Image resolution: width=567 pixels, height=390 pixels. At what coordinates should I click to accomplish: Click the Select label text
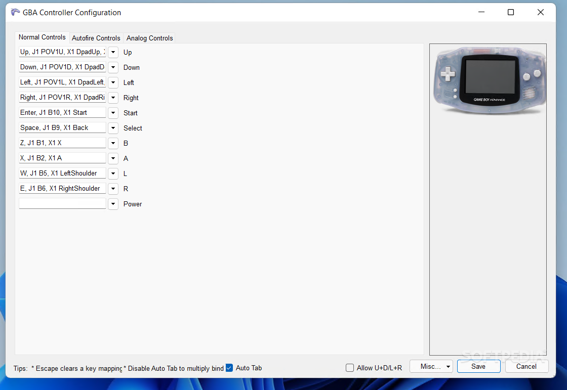[x=133, y=128]
